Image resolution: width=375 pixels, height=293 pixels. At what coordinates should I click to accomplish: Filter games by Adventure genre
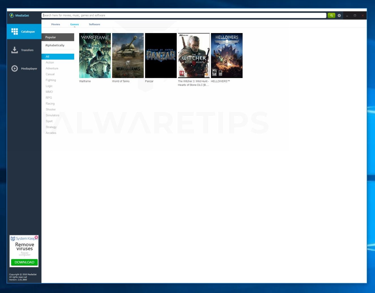pyautogui.click(x=52, y=68)
